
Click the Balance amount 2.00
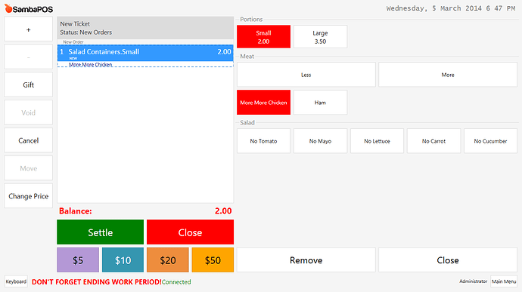tap(223, 211)
